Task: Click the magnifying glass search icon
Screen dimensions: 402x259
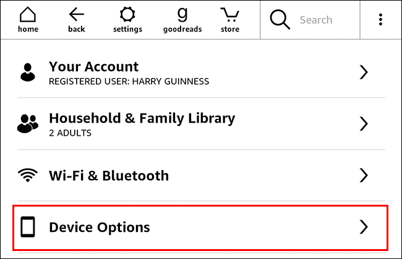Action: tap(280, 20)
